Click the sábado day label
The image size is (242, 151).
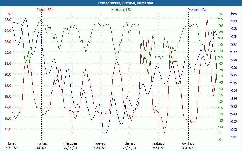[159, 144]
